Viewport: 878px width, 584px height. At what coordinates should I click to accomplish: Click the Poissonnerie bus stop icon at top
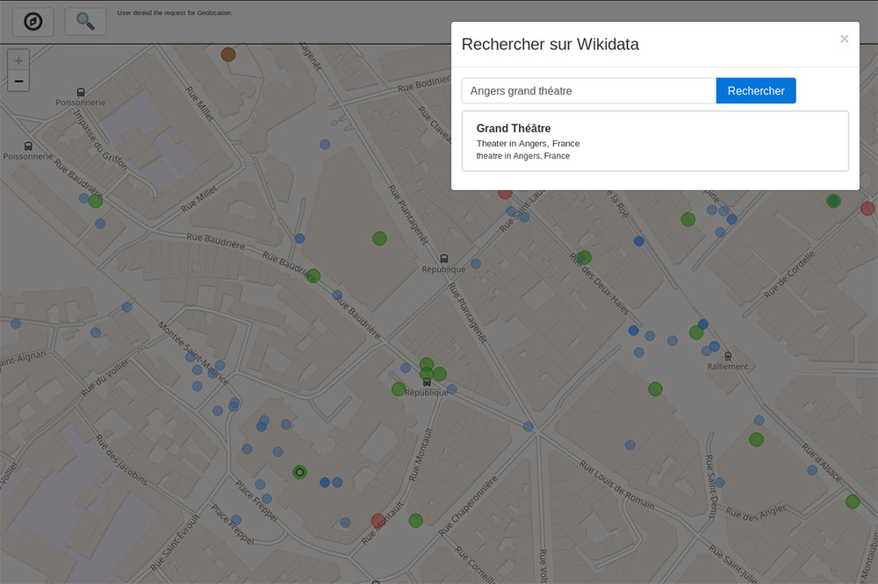pyautogui.click(x=81, y=92)
